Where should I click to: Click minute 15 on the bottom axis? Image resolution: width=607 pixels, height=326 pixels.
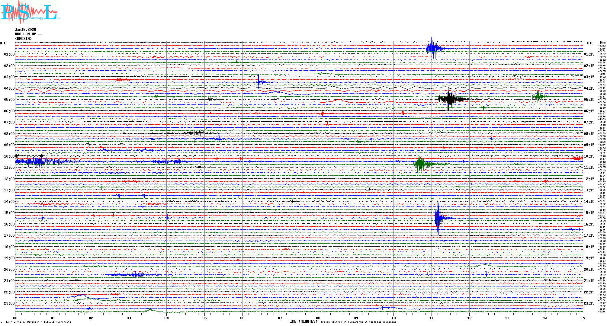[583, 318]
